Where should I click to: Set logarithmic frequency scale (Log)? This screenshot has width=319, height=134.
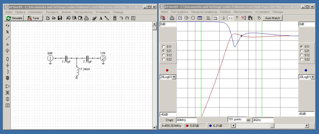coord(215,18)
